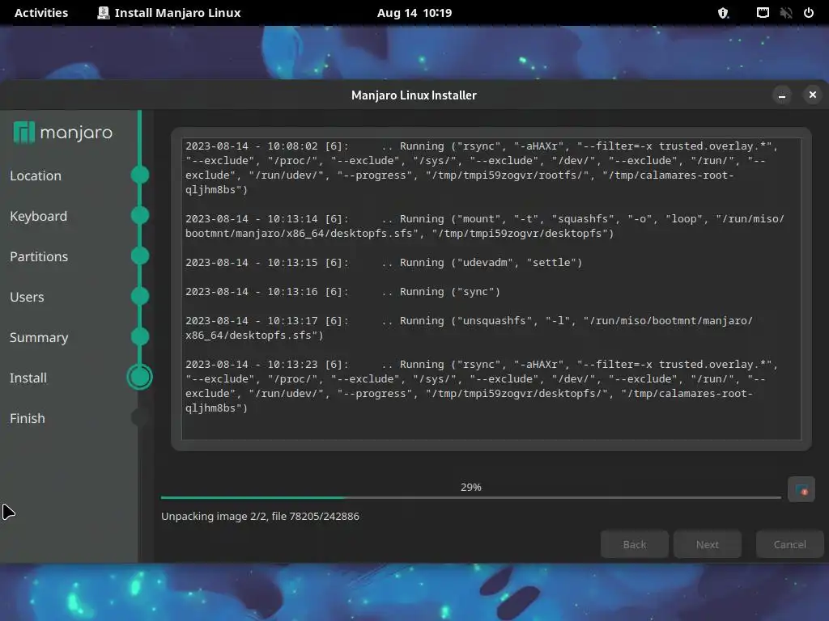Click the Next button
829x621 pixels.
click(708, 544)
